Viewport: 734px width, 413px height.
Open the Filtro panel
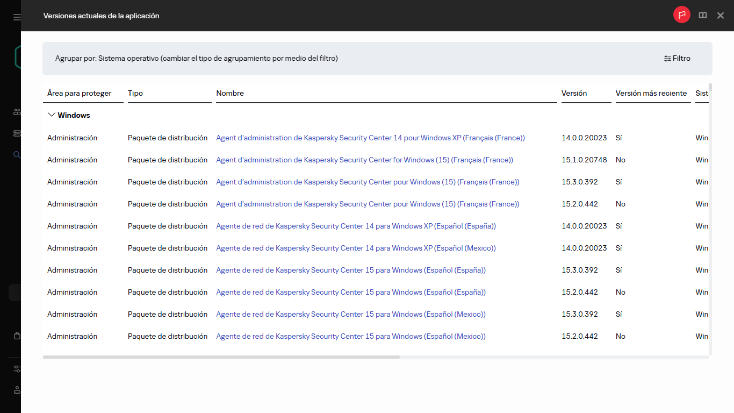coord(677,58)
